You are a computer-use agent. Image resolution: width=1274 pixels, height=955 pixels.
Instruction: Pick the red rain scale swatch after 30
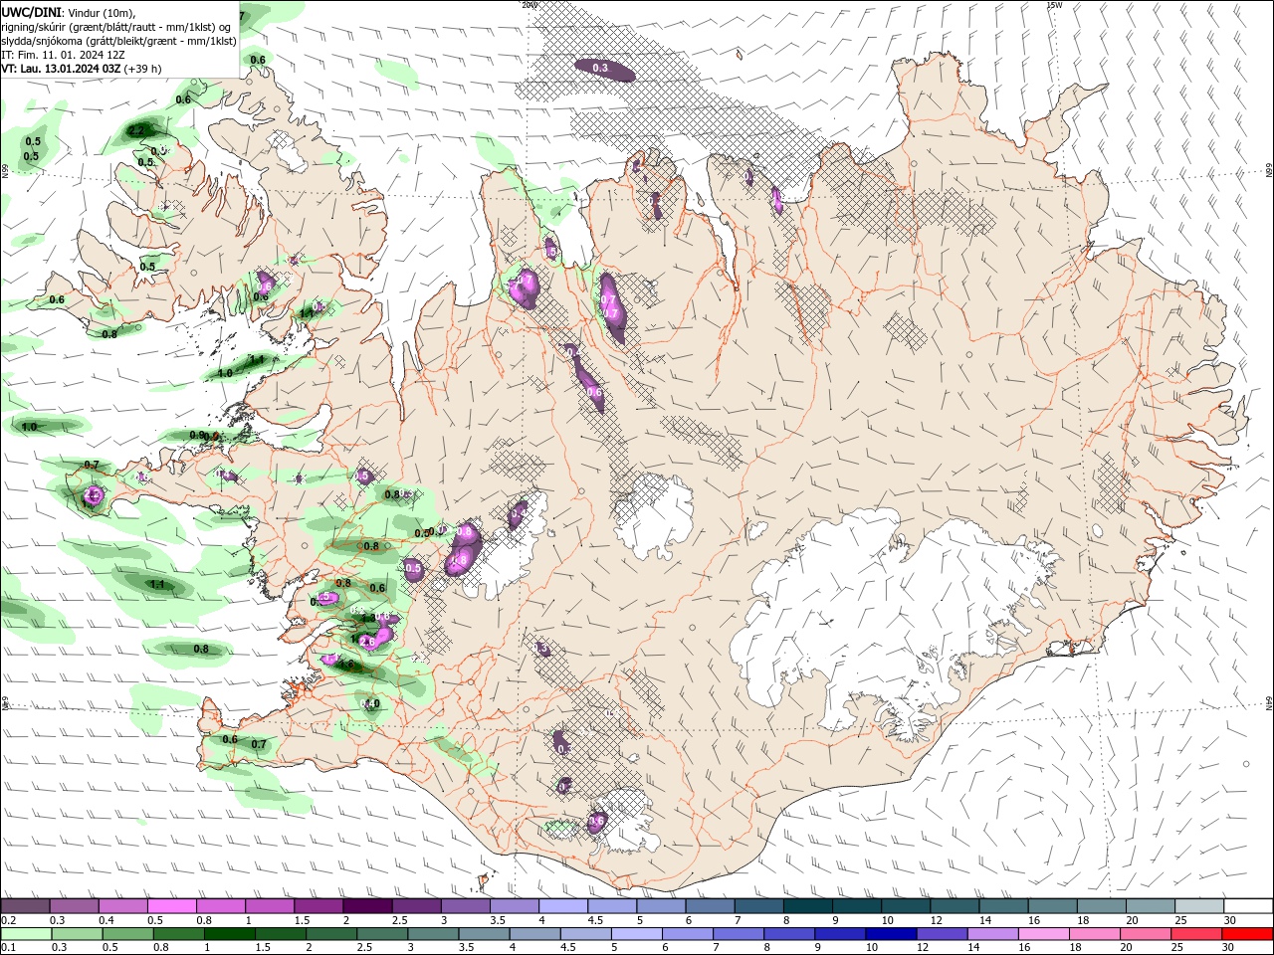[1249, 934]
